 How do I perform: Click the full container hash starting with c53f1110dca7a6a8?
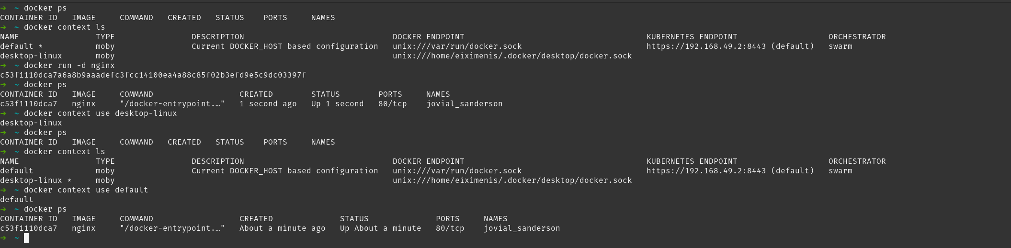153,75
